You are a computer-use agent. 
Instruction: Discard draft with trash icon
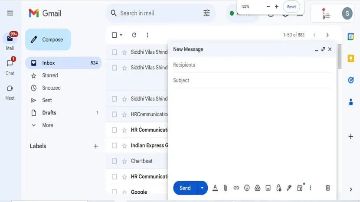(328, 188)
